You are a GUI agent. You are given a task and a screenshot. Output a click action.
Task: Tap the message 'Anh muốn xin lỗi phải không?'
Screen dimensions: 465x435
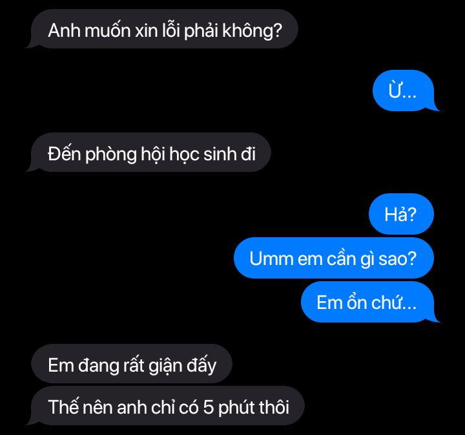click(x=164, y=29)
